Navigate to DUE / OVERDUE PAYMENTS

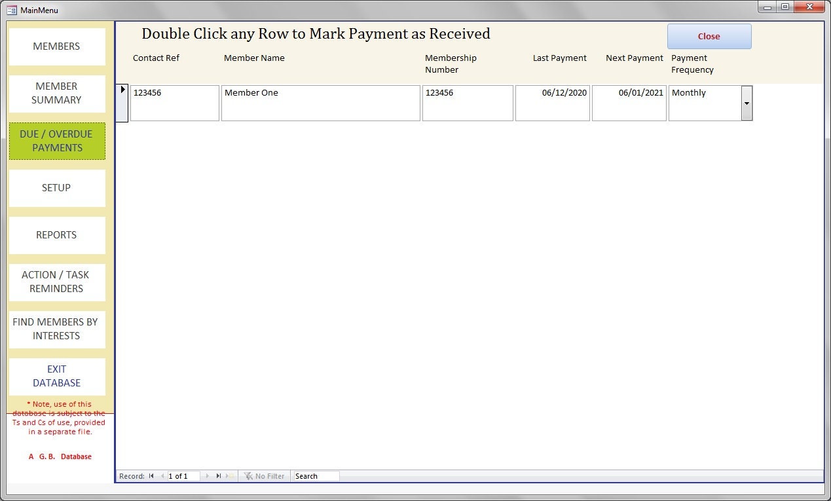pyautogui.click(x=57, y=141)
